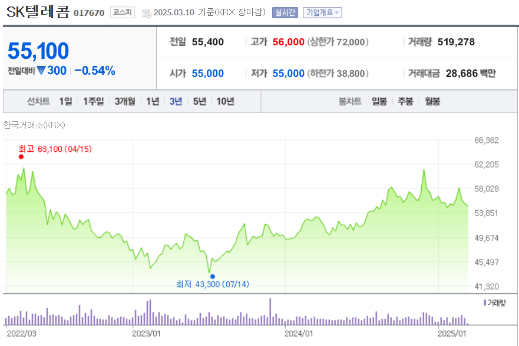Click the 선차트 label
Screen dimensions: 519x346
point(38,101)
